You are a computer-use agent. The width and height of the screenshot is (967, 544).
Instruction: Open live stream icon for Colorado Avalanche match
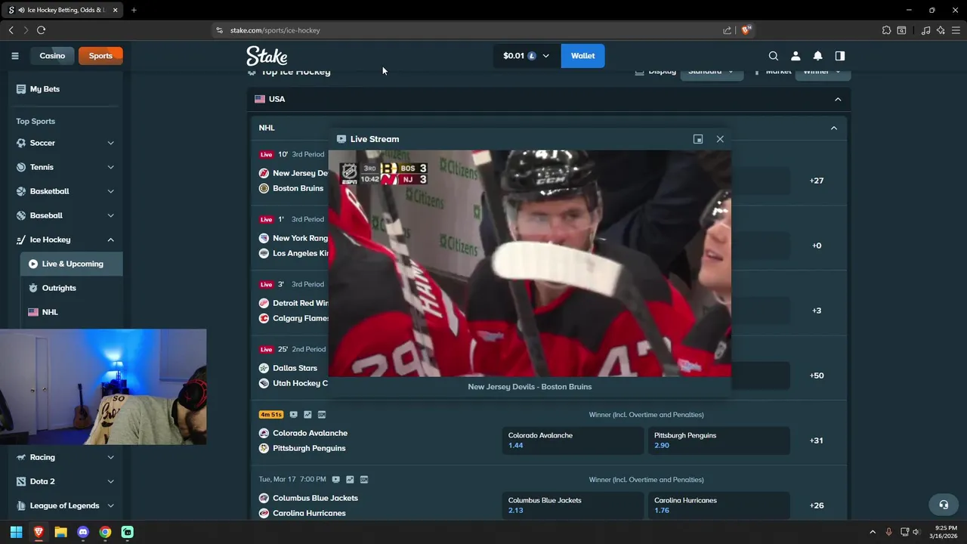coord(293,415)
